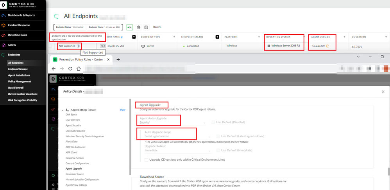Image resolution: width=390 pixels, height=190 pixels.
Task: Click the Revert button
Action: coord(157,27)
